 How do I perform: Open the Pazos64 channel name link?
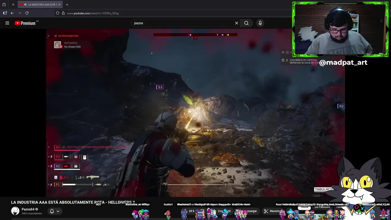tap(28, 209)
